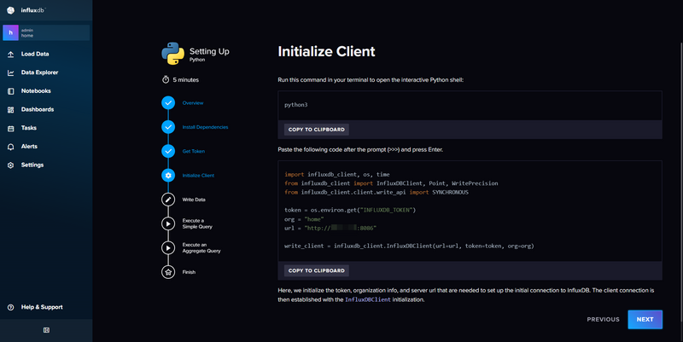Click the Help & Support question icon

[11, 307]
